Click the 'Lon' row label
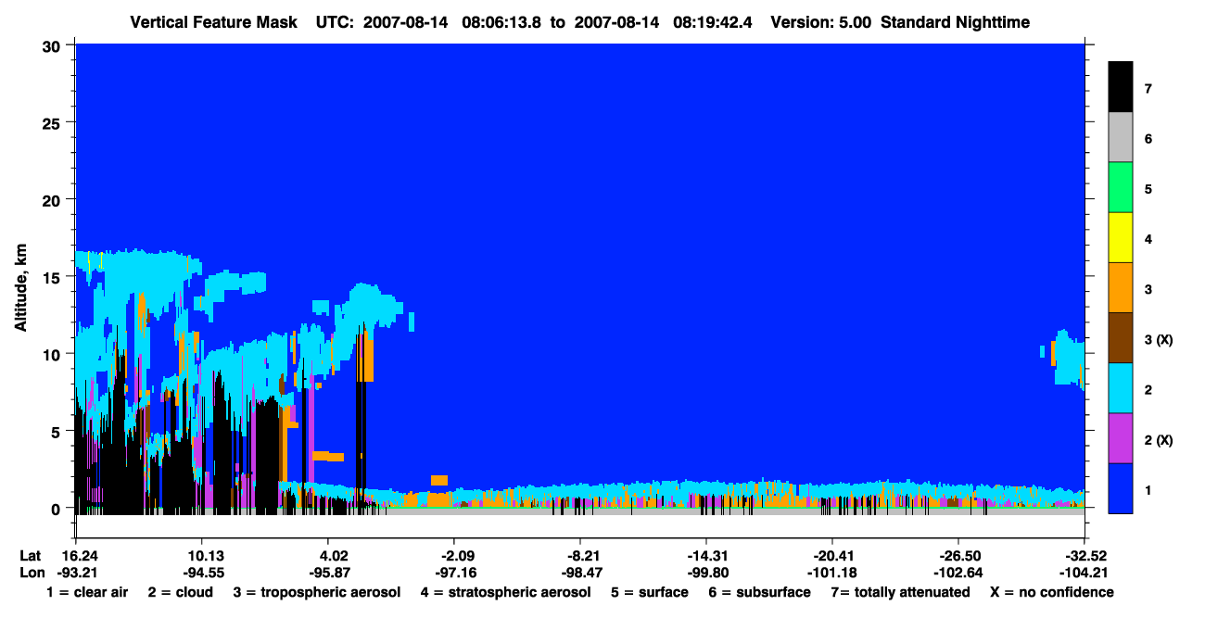The width and height of the screenshot is (1205, 618). click(x=31, y=573)
